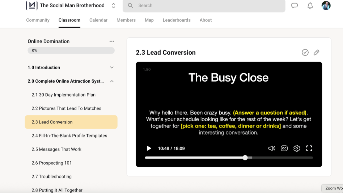Open the notifications bell

(x=310, y=5)
